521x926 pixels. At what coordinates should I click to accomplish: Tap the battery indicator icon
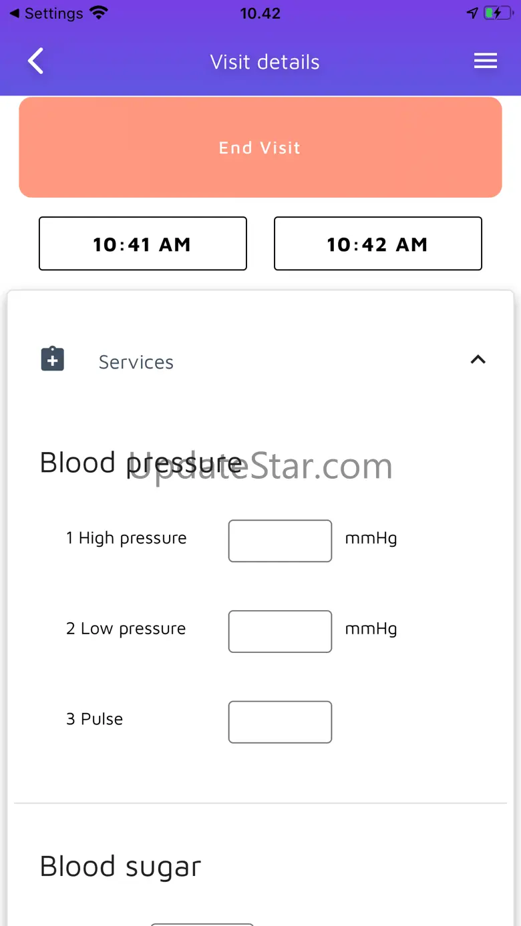(498, 13)
